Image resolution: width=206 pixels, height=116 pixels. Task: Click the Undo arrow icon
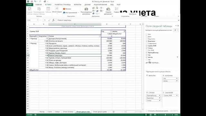(x=35, y=1)
